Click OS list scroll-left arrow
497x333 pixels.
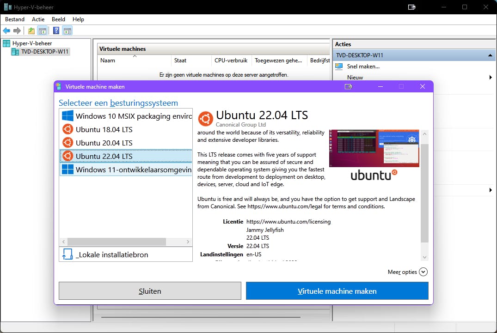tap(64, 242)
